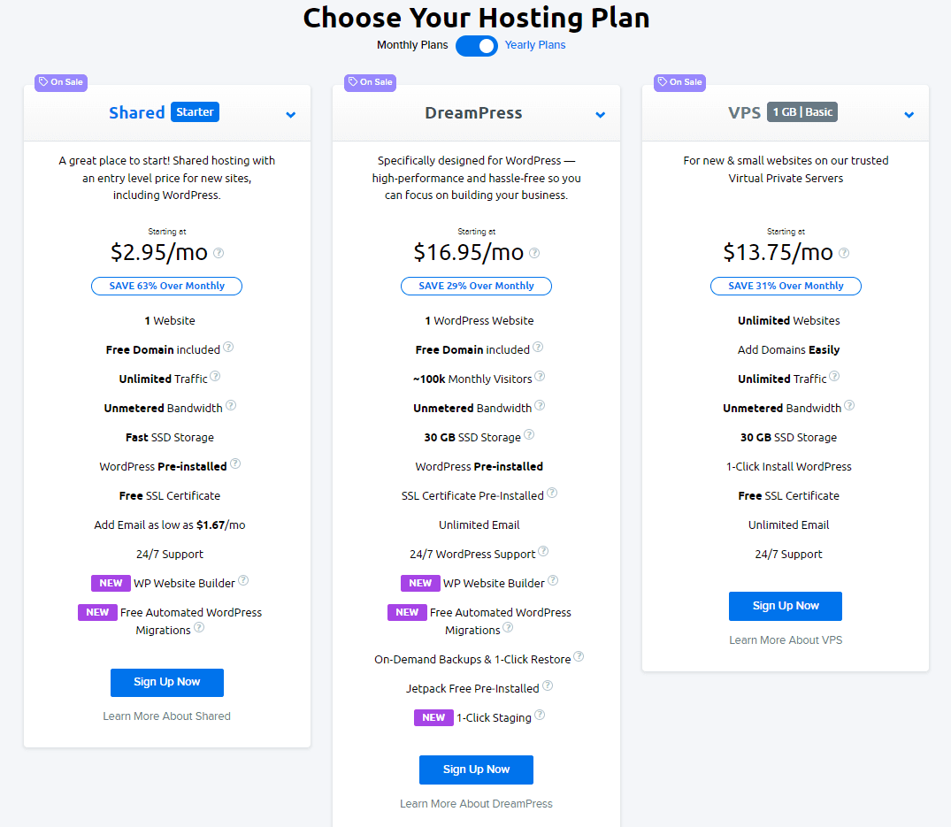This screenshot has width=951, height=827.
Task: Click info icon next to 1-Click Staging
Action: [540, 715]
